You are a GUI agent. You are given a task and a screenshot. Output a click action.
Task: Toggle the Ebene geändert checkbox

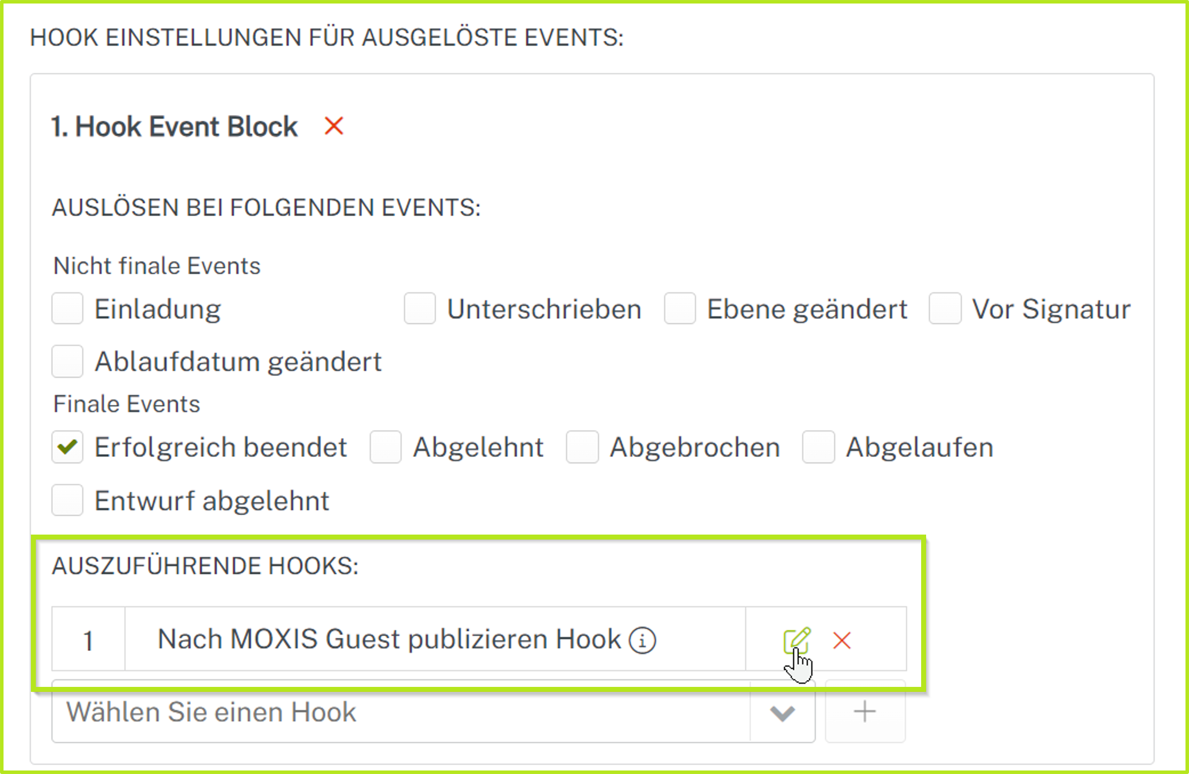680,309
